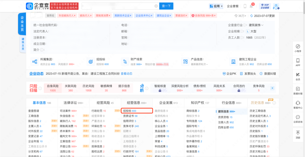Image resolution: width=305 pixels, height=157 pixels.
Task: Select 自身风险 1005 in risk scan
Action: point(53,88)
